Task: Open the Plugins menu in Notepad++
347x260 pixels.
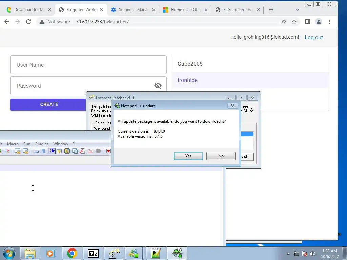Action: click(x=42, y=144)
